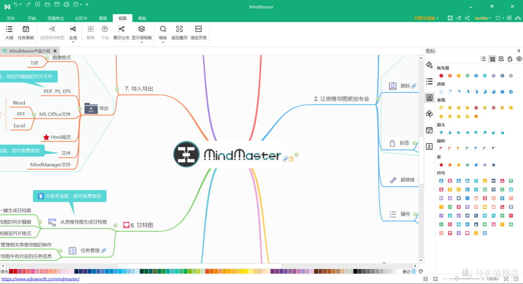The image size is (523, 284).
Task: Switch to the 幻灯片 tab
Action: (81, 18)
